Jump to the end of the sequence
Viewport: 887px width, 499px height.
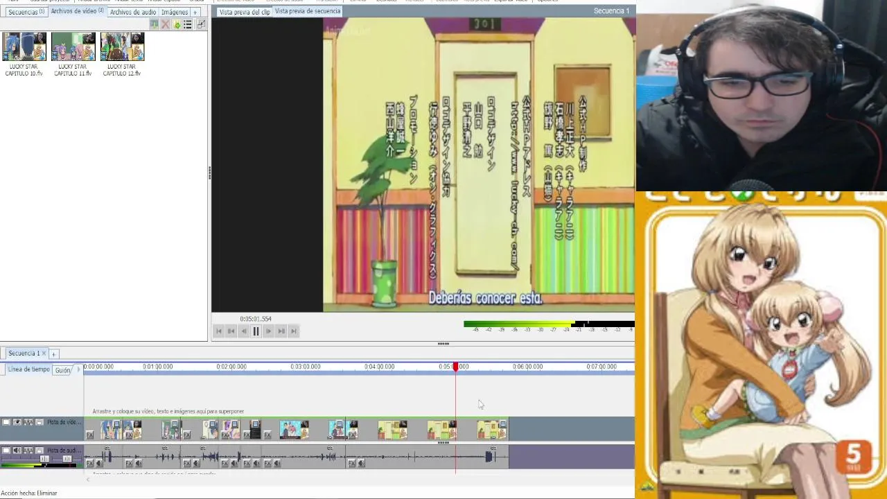(293, 331)
